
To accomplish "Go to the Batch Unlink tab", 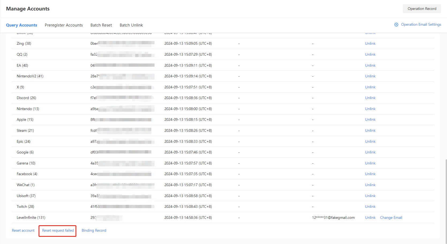I will pyautogui.click(x=131, y=25).
